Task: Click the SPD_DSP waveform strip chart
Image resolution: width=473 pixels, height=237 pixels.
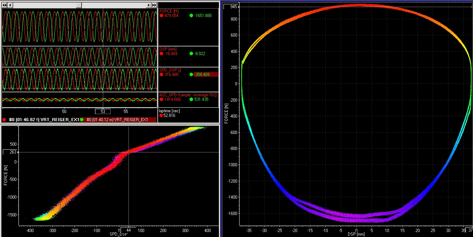Action: [x=79, y=79]
